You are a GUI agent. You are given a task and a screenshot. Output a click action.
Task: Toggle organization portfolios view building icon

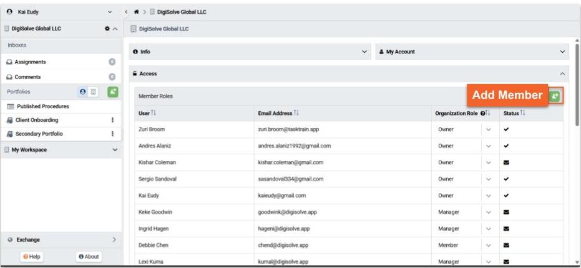(x=94, y=92)
